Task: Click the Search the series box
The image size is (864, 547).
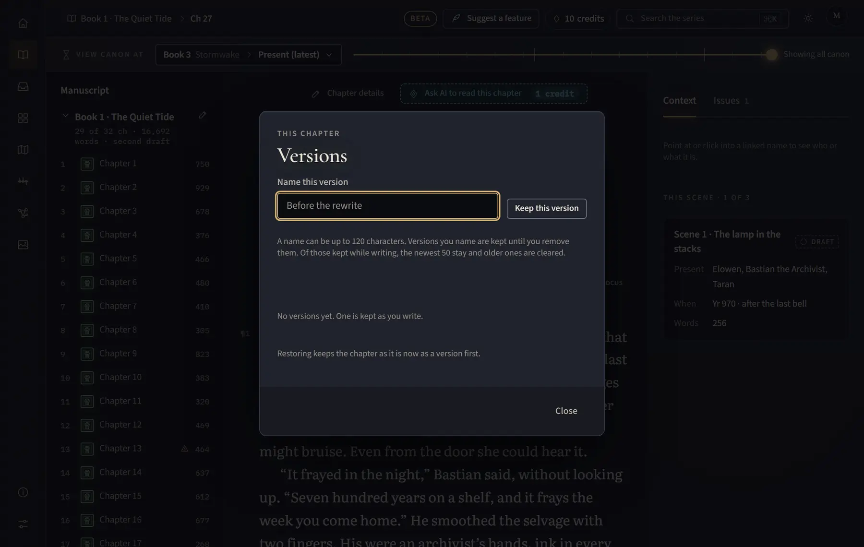Action: point(703,19)
